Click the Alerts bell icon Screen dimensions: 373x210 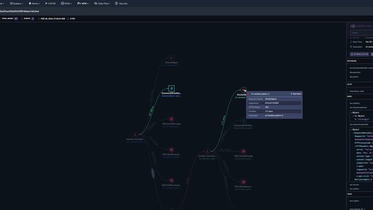click(x=30, y=3)
